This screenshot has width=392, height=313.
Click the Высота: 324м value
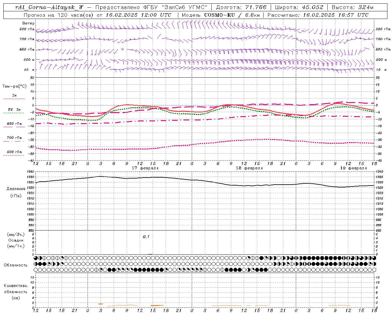tap(353, 7)
